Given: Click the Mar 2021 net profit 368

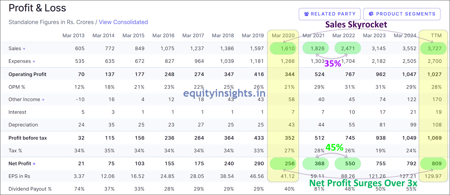Looking at the screenshot, I should point(319,164).
